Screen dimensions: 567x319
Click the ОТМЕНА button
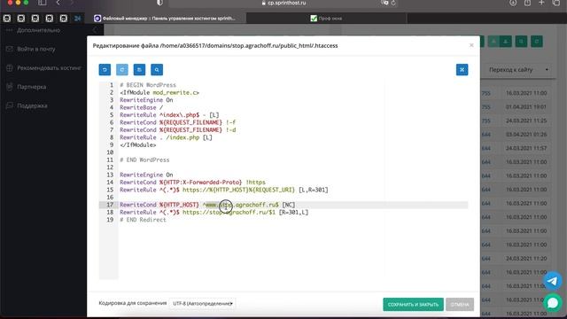(460, 305)
